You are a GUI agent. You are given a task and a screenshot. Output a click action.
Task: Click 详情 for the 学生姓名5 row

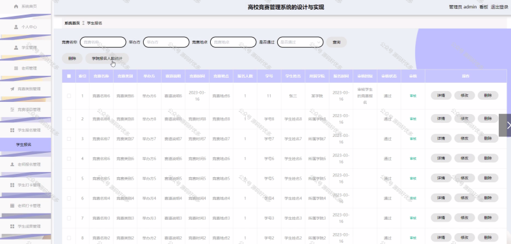(x=441, y=178)
